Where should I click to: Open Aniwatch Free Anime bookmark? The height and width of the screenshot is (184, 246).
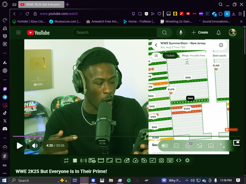pos(102,22)
